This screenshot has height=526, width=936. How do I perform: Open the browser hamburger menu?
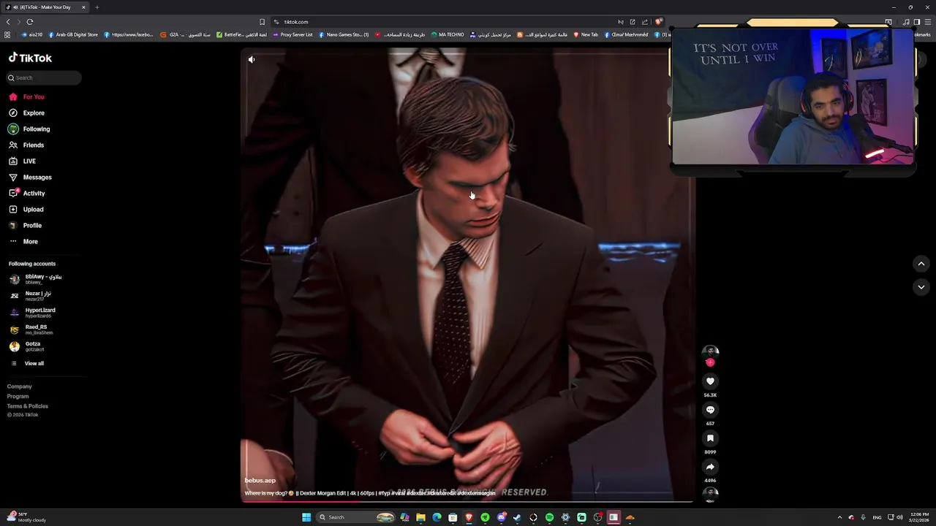927,22
